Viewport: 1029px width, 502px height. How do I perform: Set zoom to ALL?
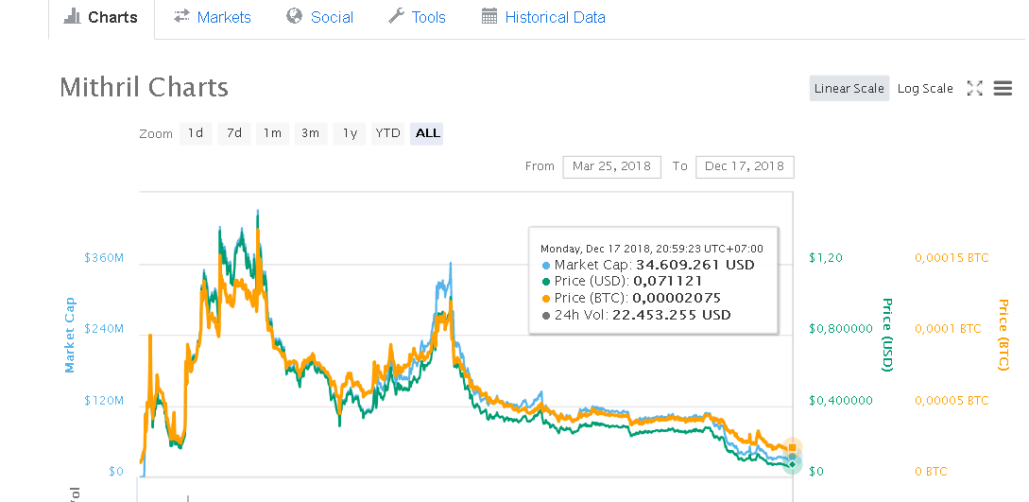(x=427, y=133)
